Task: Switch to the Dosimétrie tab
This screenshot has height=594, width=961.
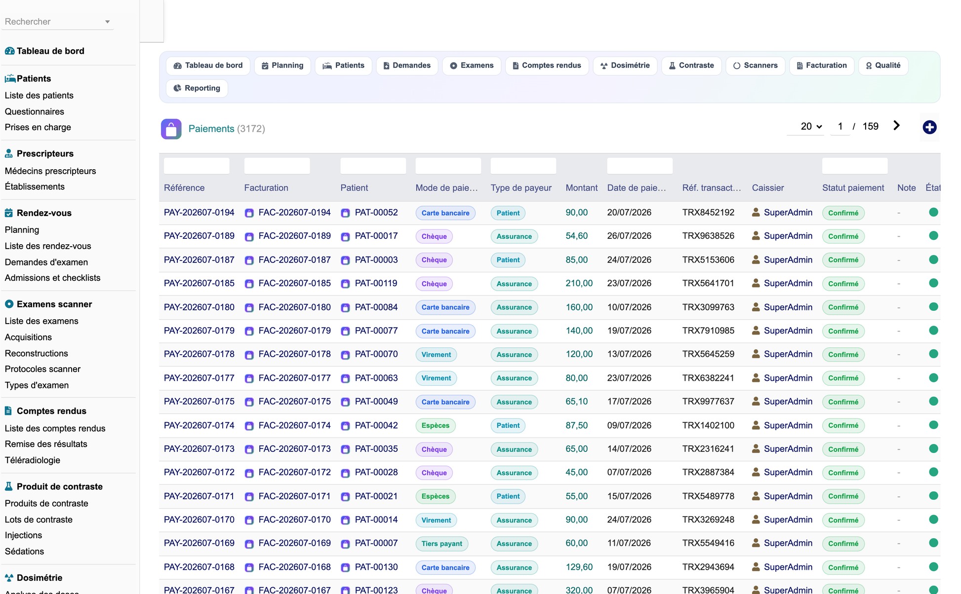Action: [625, 66]
